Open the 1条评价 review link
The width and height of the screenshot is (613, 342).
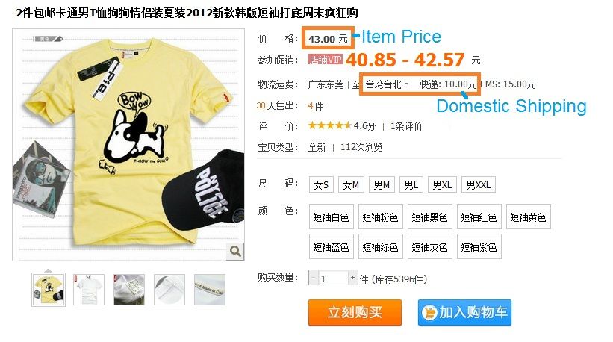coord(406,126)
